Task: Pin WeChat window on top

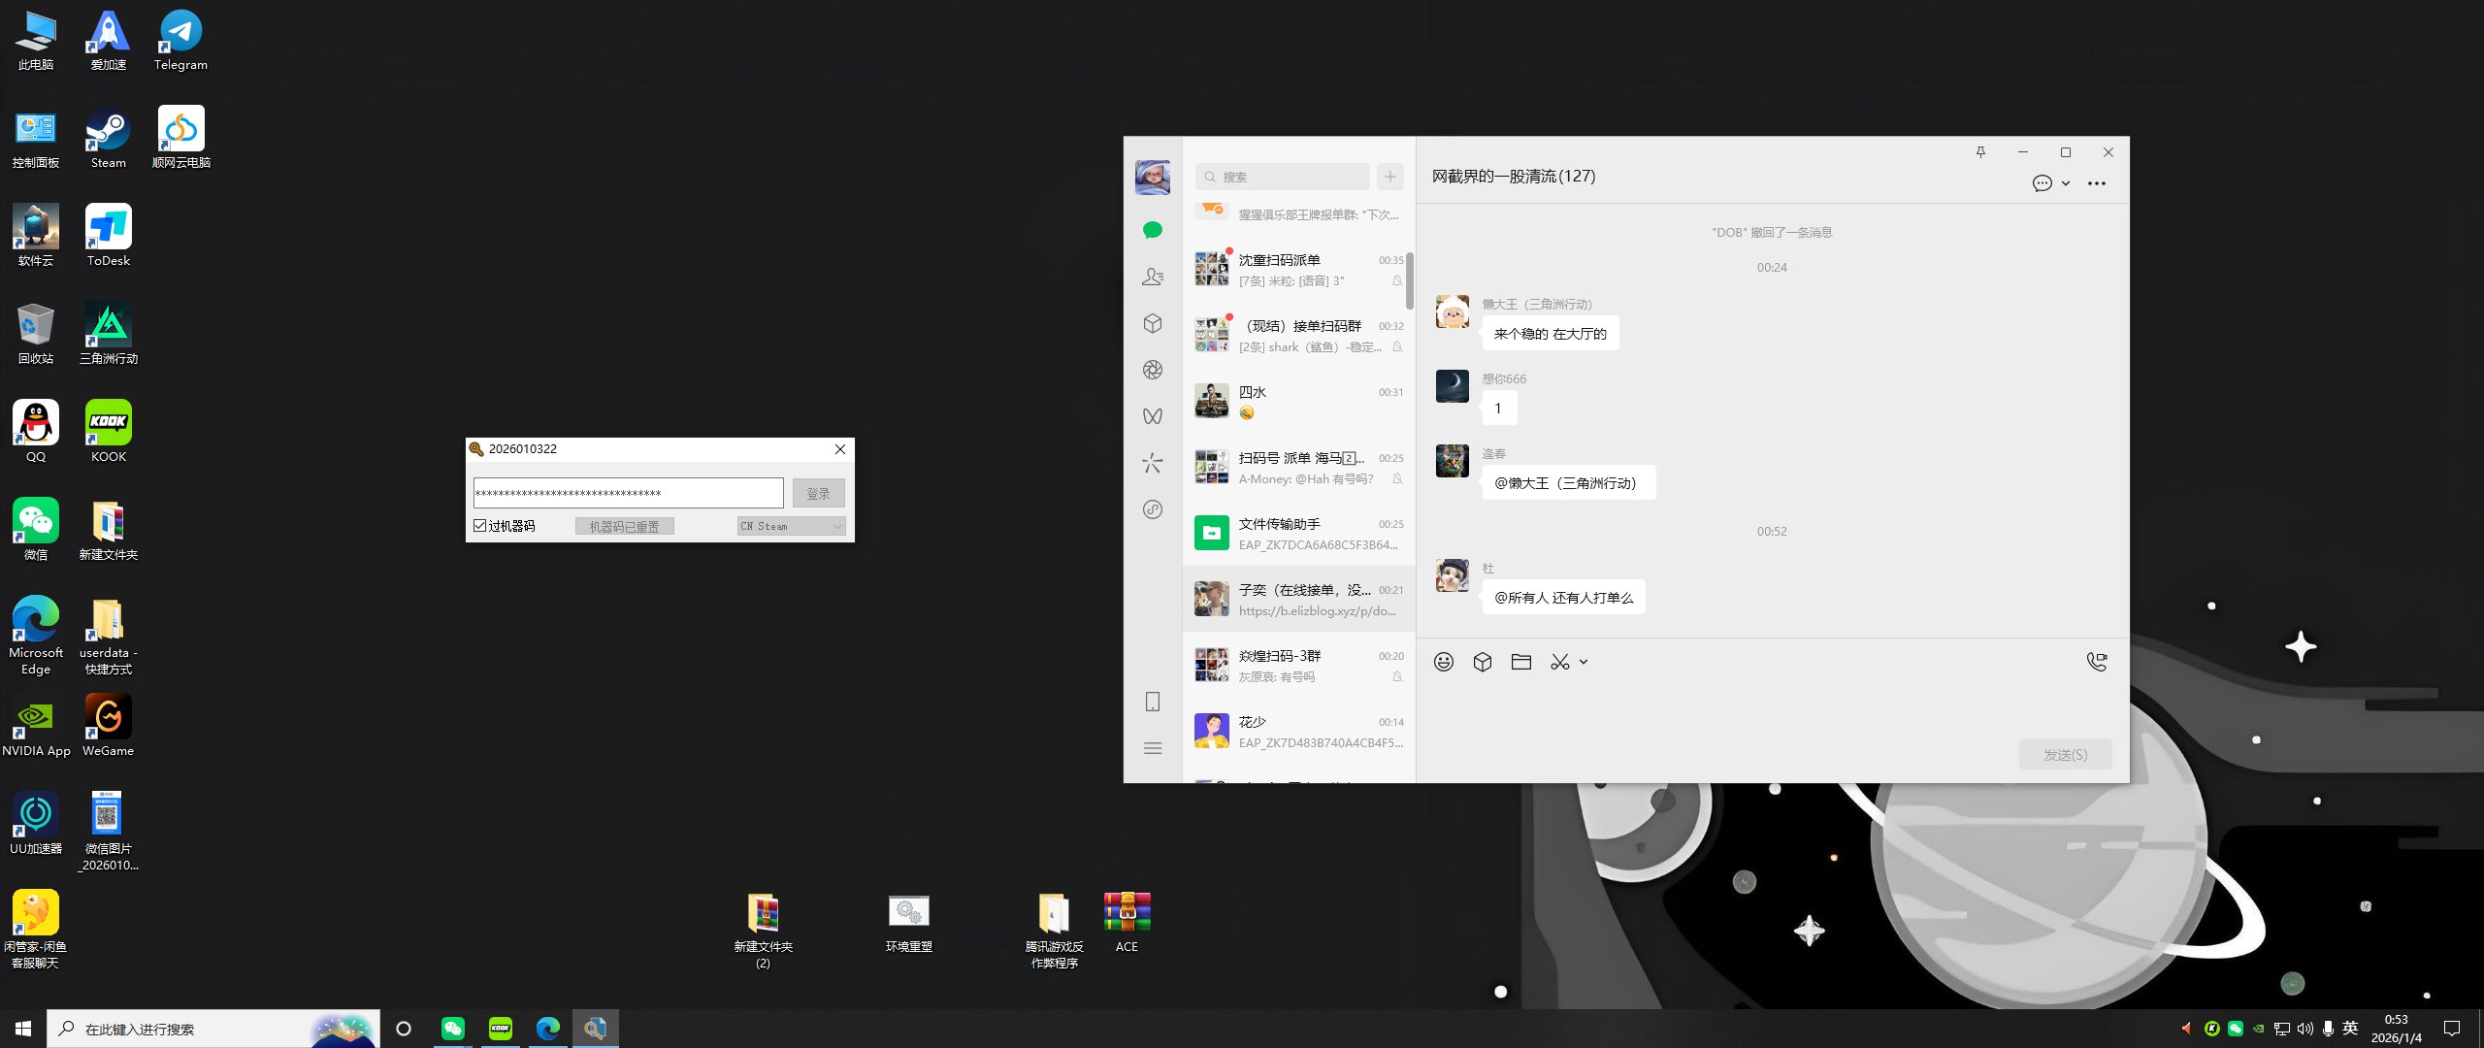Action: [x=1980, y=152]
